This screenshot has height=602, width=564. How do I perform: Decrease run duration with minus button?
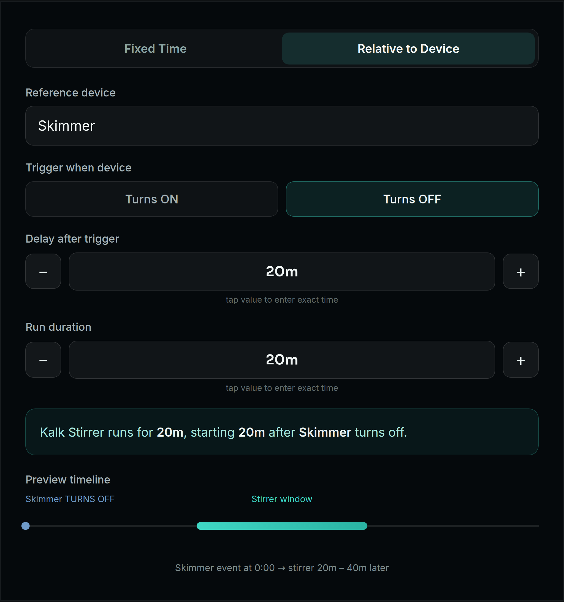coord(43,360)
